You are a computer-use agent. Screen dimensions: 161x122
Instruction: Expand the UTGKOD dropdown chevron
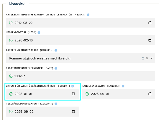pos(151,58)
